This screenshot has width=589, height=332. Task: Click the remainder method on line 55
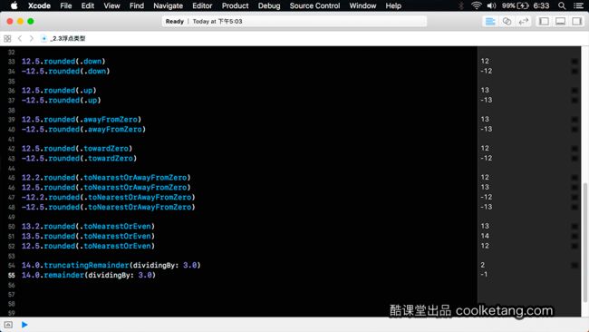click(63, 275)
